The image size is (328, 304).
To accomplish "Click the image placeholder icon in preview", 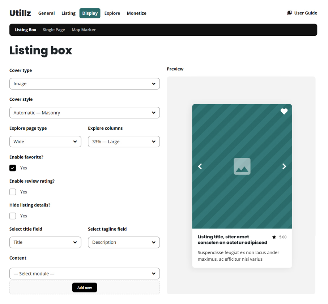I will click(x=242, y=166).
